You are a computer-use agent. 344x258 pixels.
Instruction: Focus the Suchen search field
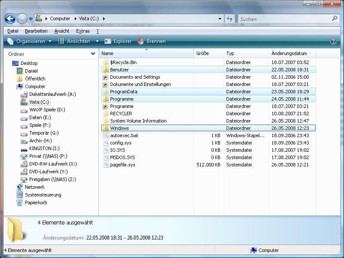pyautogui.click(x=285, y=19)
